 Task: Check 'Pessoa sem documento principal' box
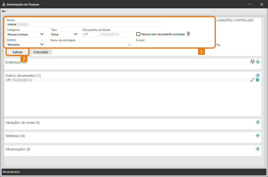point(138,34)
